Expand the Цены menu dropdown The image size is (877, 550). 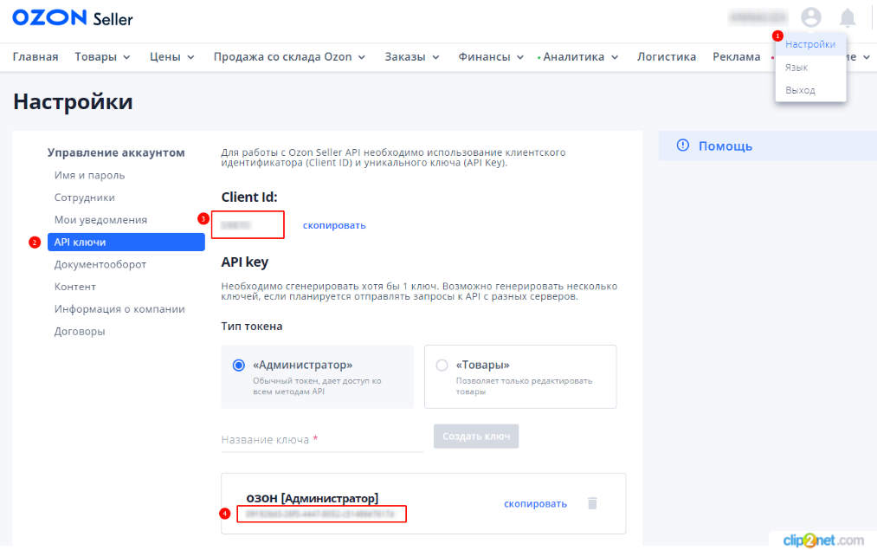point(171,56)
